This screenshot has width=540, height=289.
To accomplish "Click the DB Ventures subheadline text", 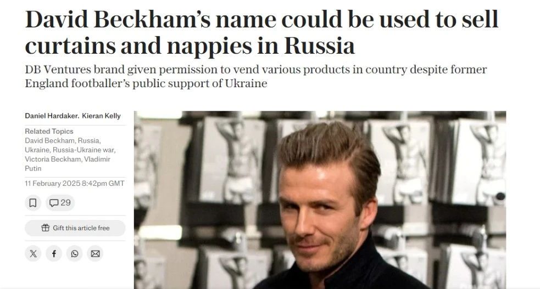I will point(256,76).
